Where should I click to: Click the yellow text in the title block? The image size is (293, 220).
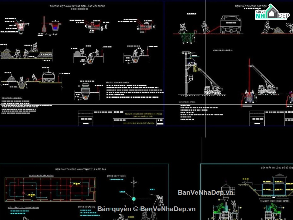144,115
